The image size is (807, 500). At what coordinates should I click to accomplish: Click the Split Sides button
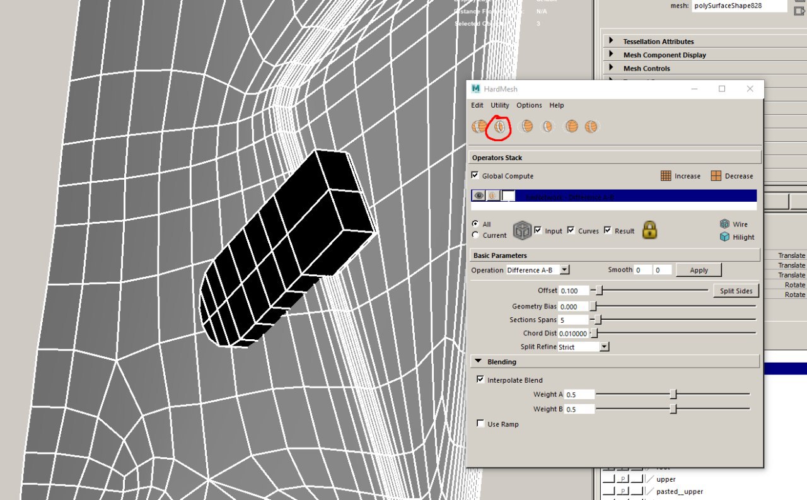click(736, 291)
